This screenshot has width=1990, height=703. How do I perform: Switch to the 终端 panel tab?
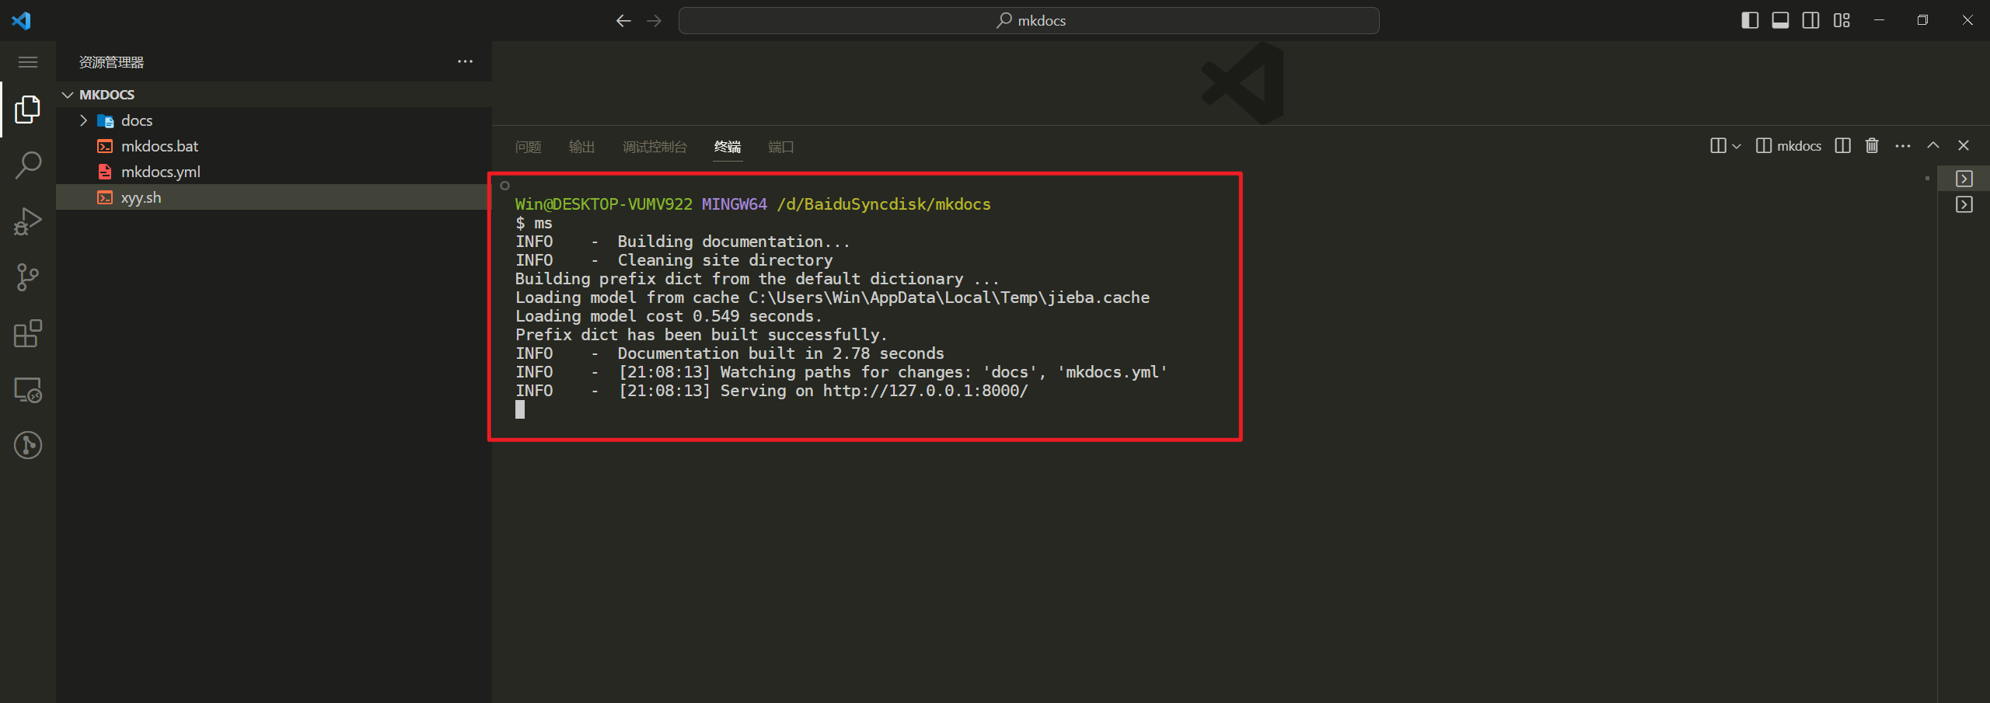(x=728, y=147)
